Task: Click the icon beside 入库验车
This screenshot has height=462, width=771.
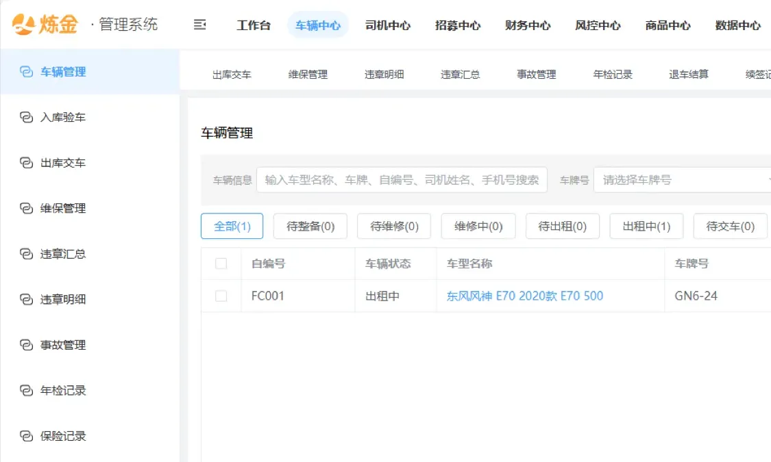Action: (x=26, y=118)
